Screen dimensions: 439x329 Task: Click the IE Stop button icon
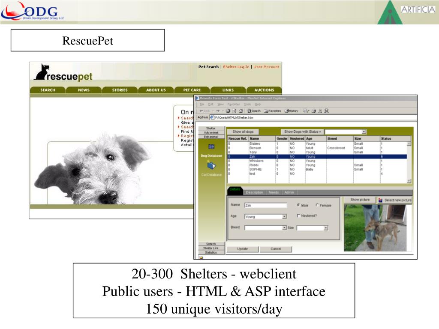pyautogui.click(x=228, y=111)
